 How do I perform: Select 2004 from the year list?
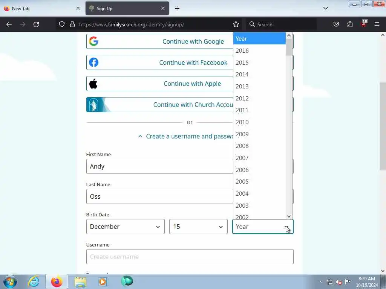[x=259, y=194]
